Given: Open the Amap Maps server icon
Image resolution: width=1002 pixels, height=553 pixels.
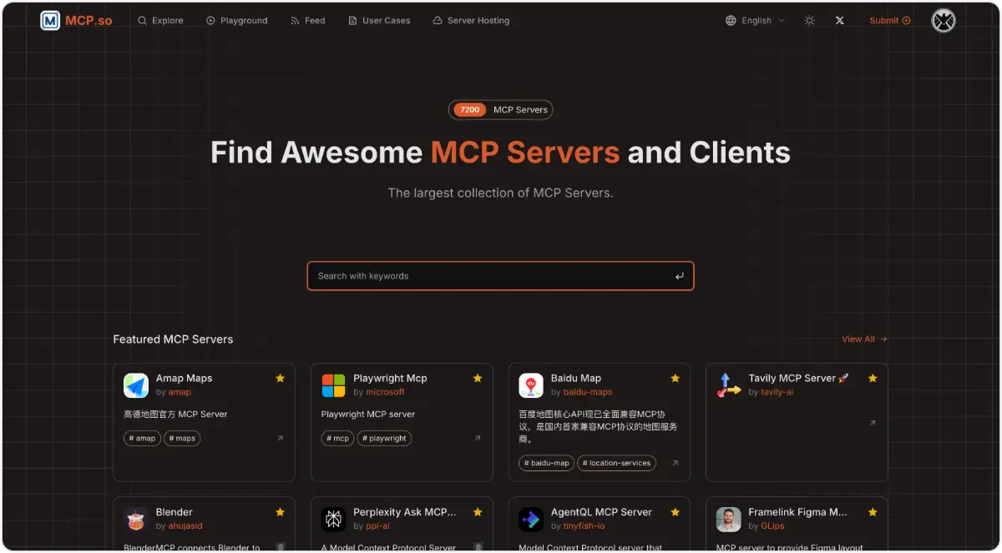Looking at the screenshot, I should pos(136,385).
